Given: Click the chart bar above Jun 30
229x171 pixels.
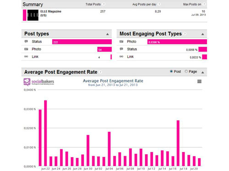Looking at the screenshot, I should coord(88,150).
